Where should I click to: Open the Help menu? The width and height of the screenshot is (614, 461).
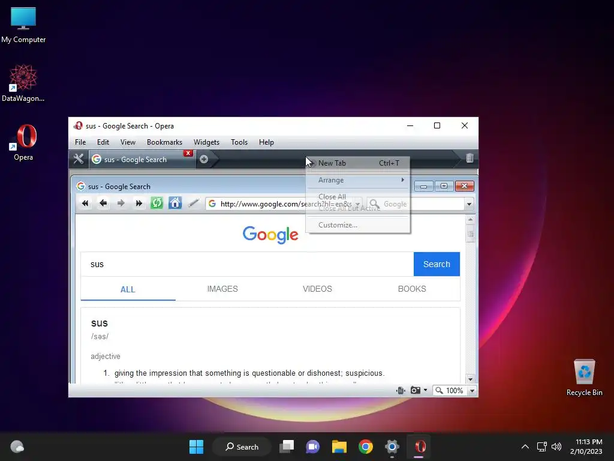point(266,142)
